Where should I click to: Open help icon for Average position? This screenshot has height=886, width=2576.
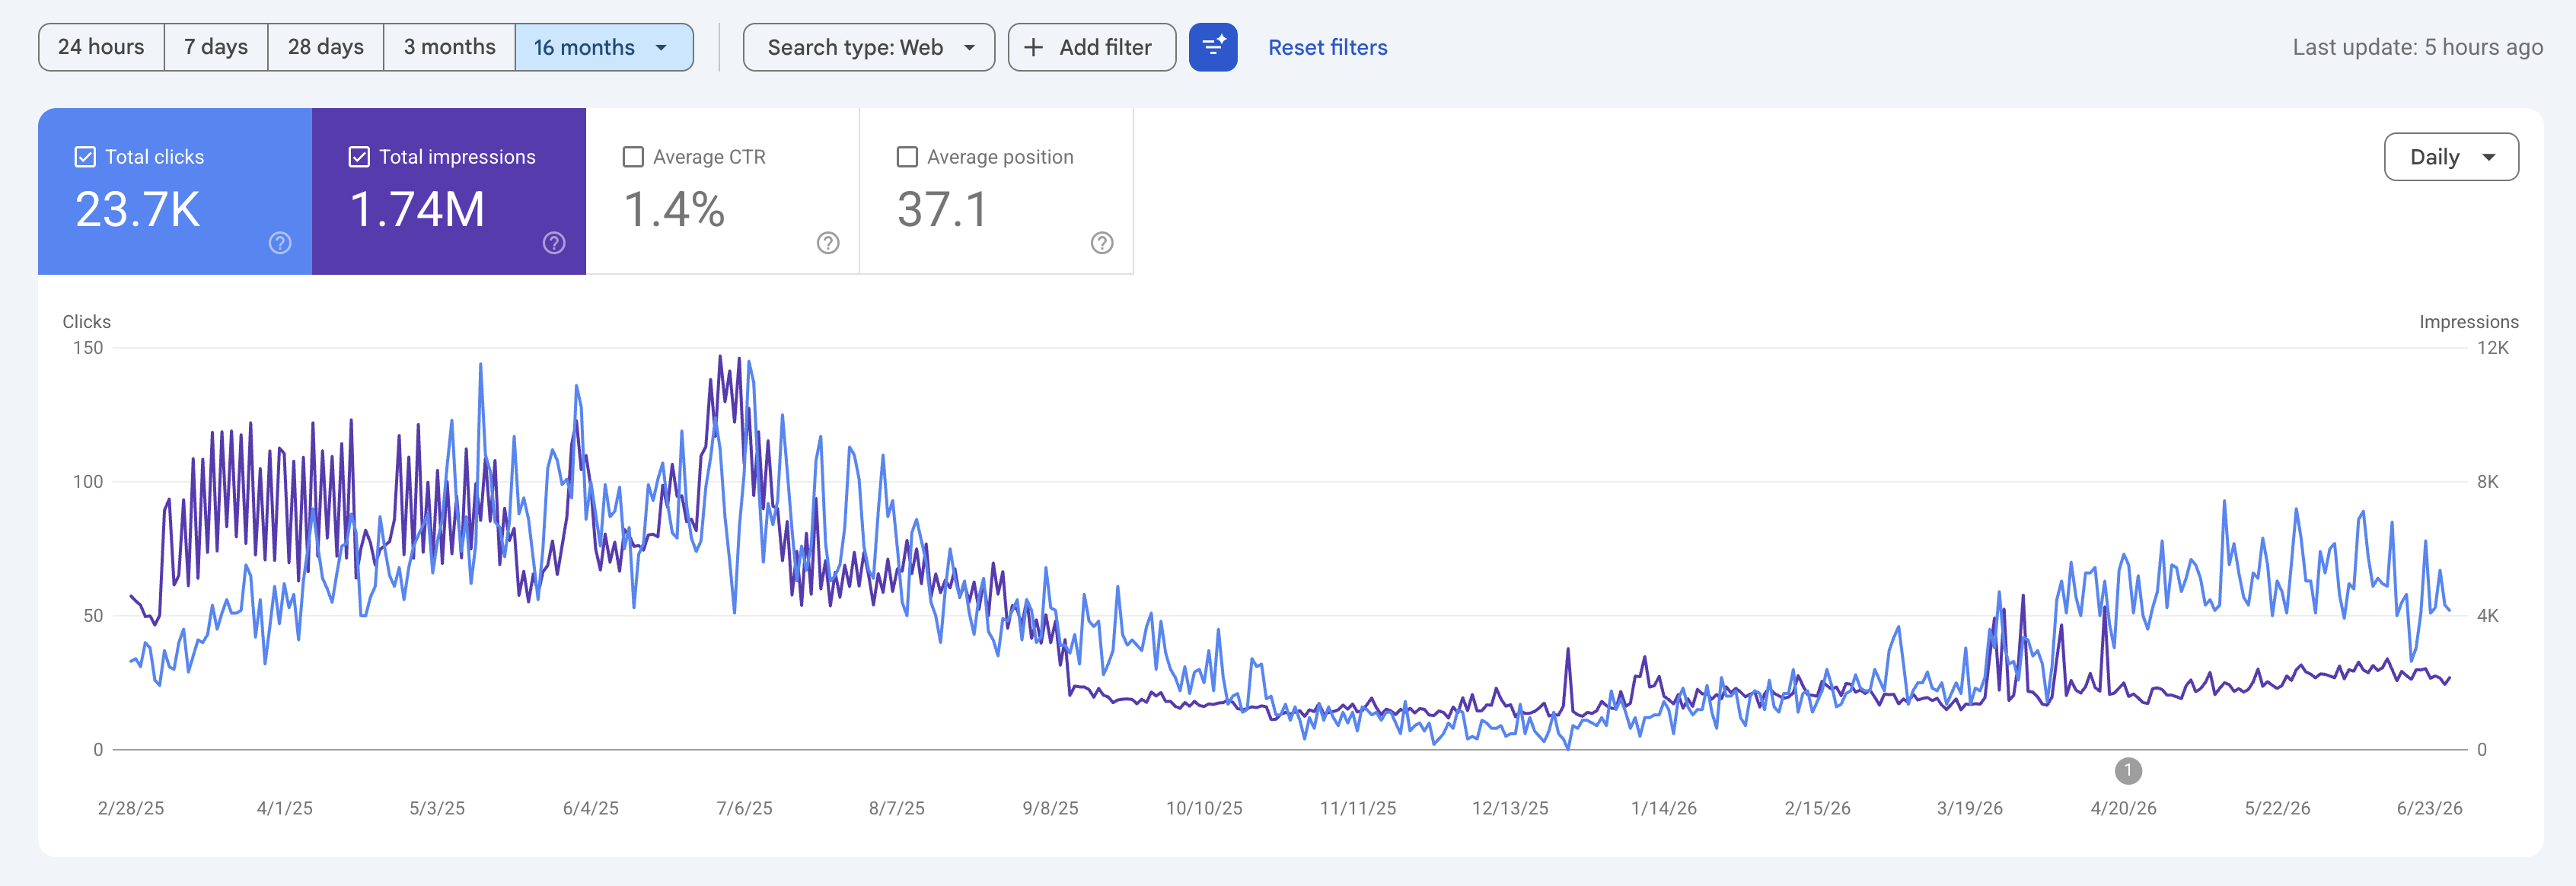pyautogui.click(x=1102, y=243)
